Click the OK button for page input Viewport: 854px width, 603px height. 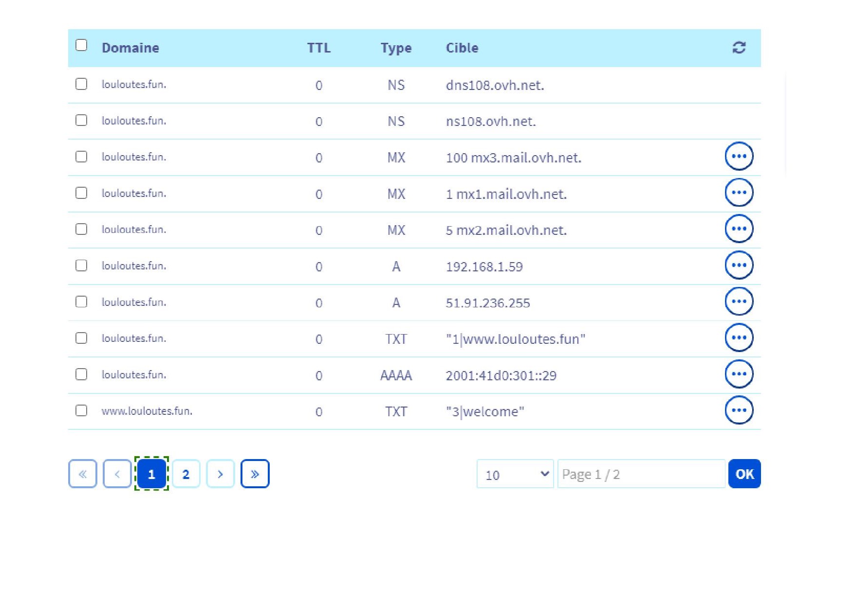pyautogui.click(x=744, y=474)
